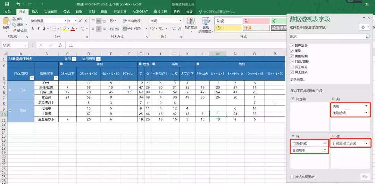The width and height of the screenshot is (375, 184).
Task: Open the pivot field pane gear settings
Action: (x=365, y=27)
